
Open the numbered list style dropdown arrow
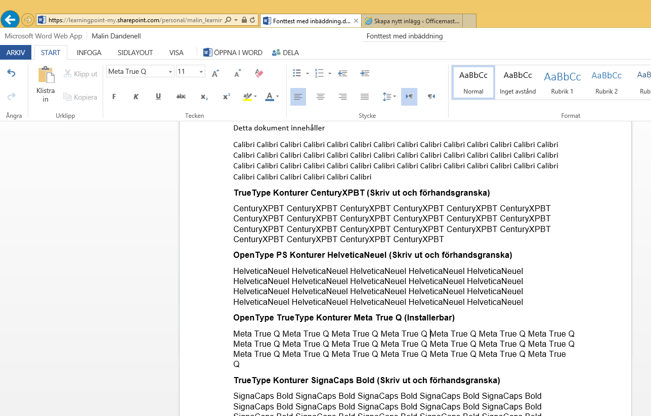[x=329, y=73]
